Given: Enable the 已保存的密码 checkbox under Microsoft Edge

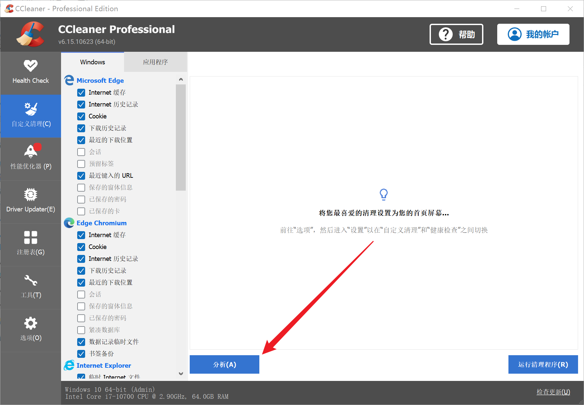Looking at the screenshot, I should click(81, 200).
